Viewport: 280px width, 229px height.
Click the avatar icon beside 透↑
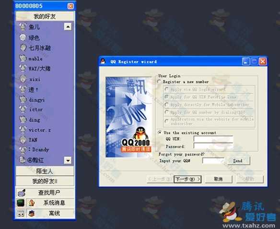tap(23, 89)
